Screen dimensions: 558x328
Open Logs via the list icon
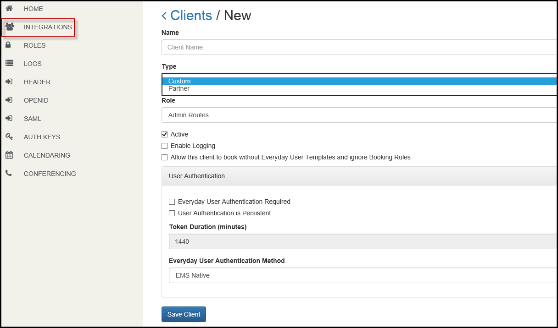coord(10,63)
